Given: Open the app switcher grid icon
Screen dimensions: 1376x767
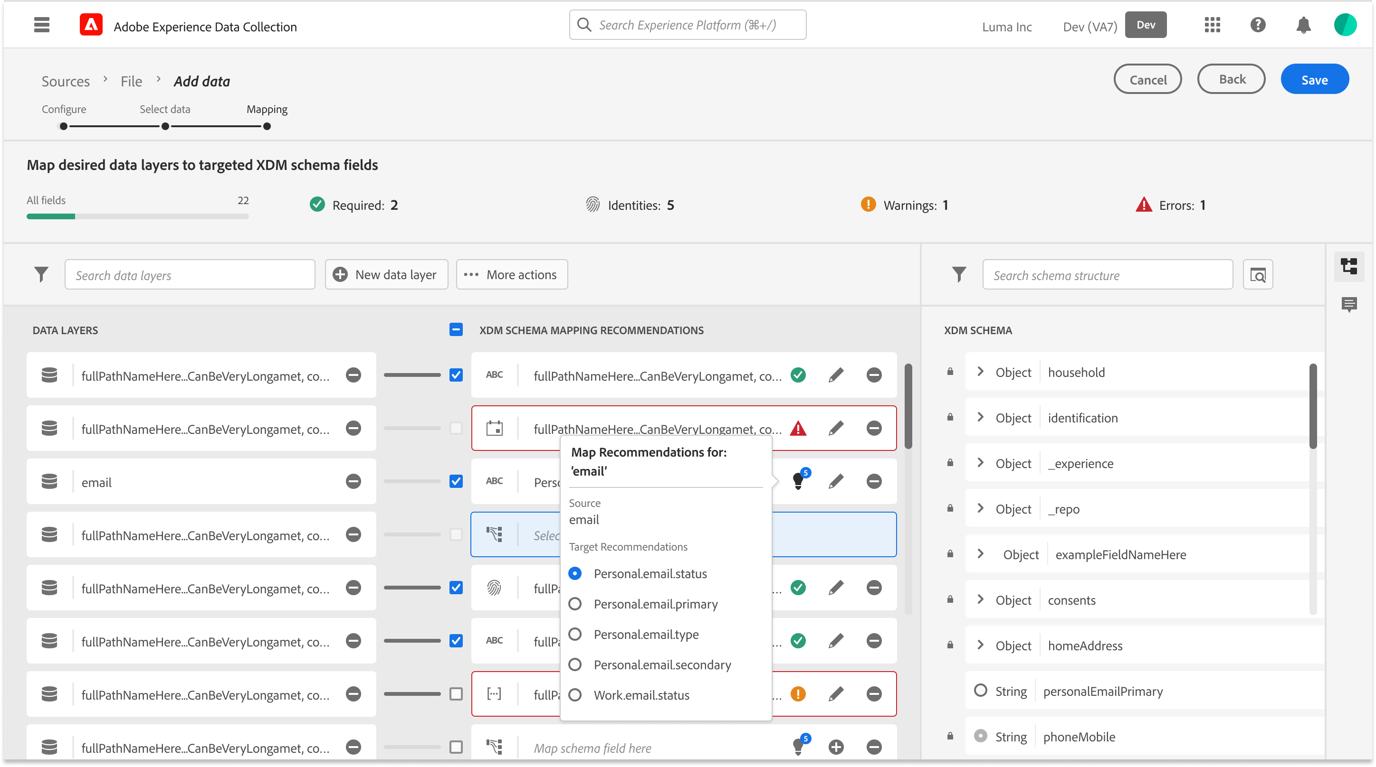Looking at the screenshot, I should [1212, 25].
